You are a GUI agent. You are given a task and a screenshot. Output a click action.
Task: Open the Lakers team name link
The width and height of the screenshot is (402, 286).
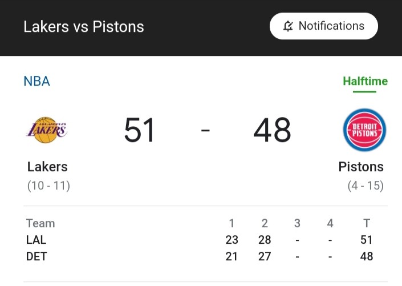point(47,167)
